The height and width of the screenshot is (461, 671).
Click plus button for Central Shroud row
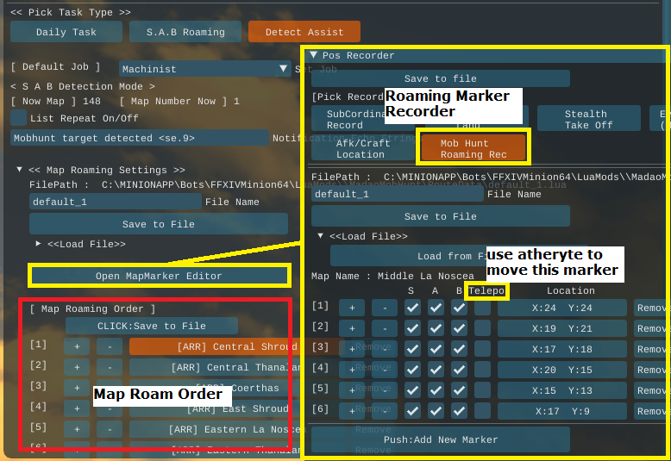coord(76,347)
